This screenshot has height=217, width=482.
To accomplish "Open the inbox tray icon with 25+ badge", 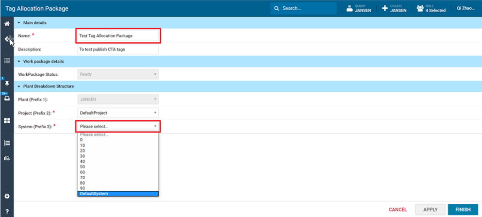I will click(x=7, y=99).
